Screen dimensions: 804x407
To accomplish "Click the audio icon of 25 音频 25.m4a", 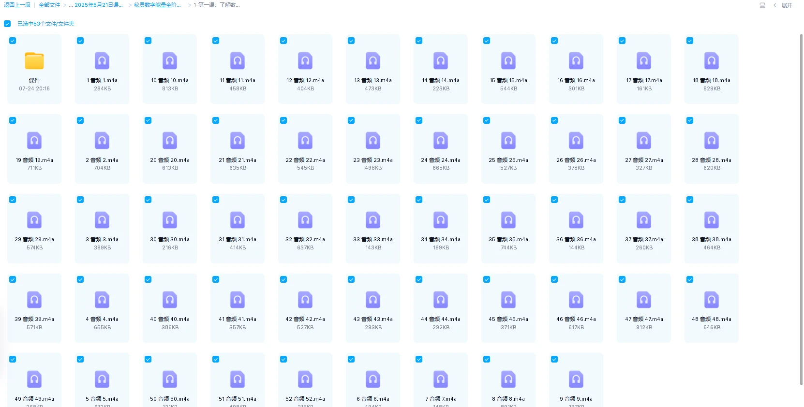I will [508, 141].
